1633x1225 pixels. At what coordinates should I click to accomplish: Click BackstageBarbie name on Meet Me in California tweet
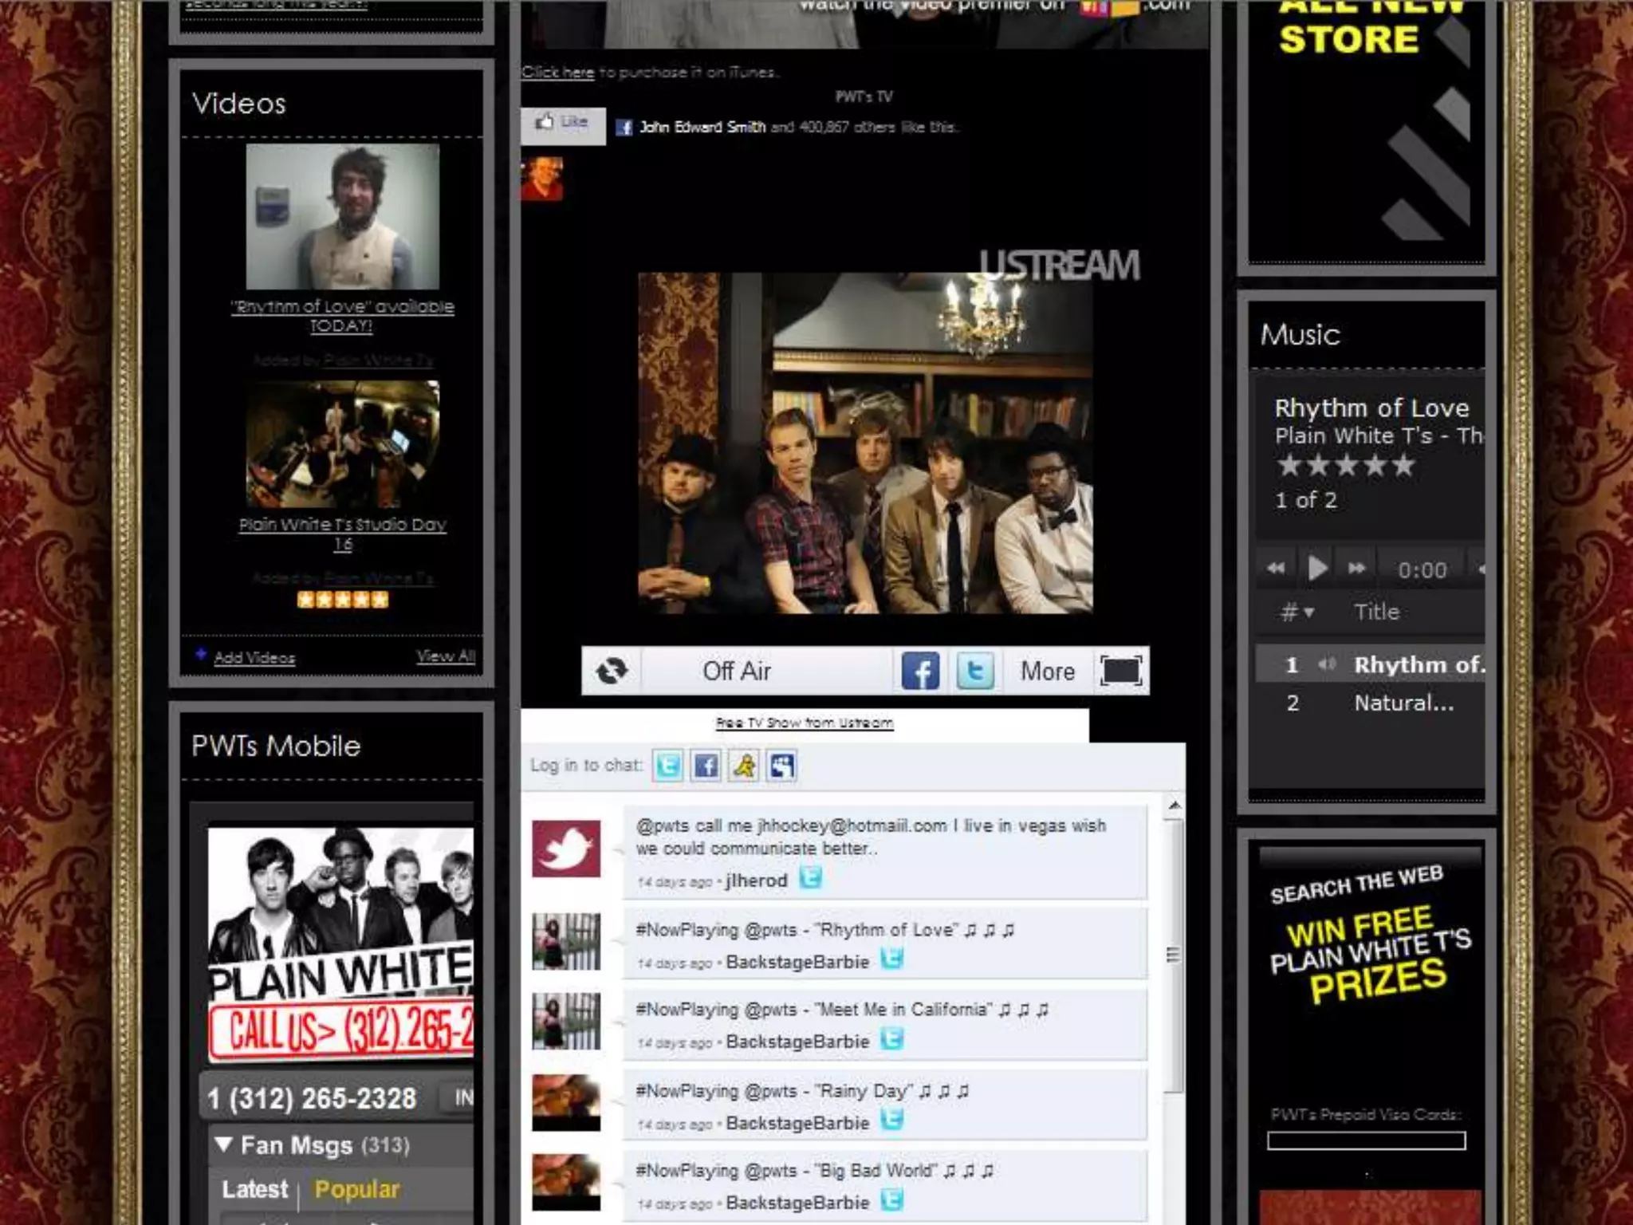(797, 1042)
